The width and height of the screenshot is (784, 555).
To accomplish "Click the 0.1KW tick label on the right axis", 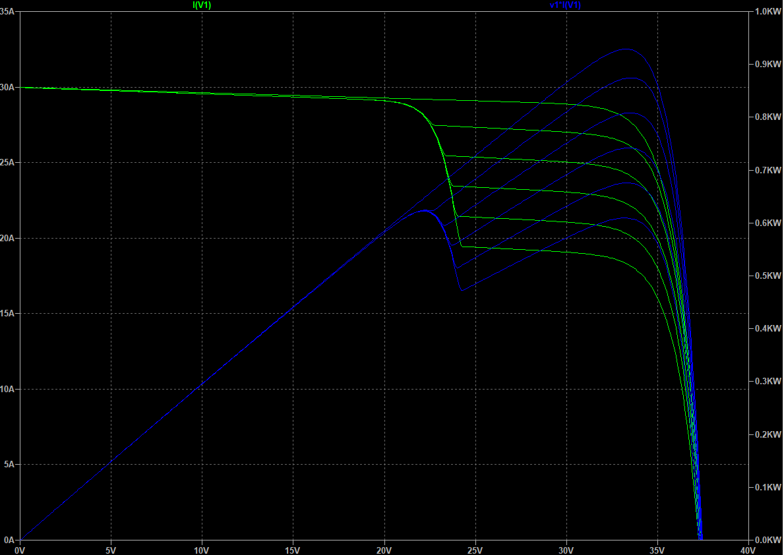I will pyautogui.click(x=767, y=487).
